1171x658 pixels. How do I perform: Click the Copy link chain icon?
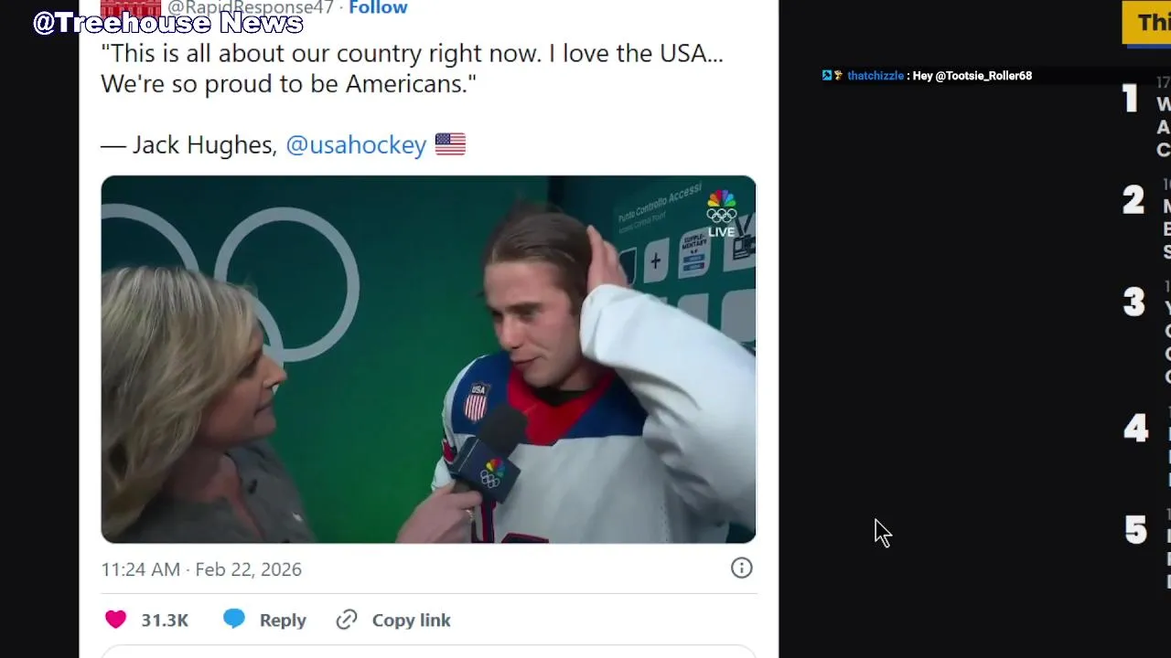pyautogui.click(x=346, y=620)
